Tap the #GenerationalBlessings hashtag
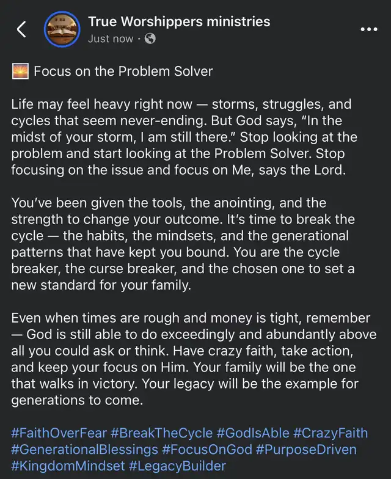Viewport: 391px width, 479px height. (84, 450)
